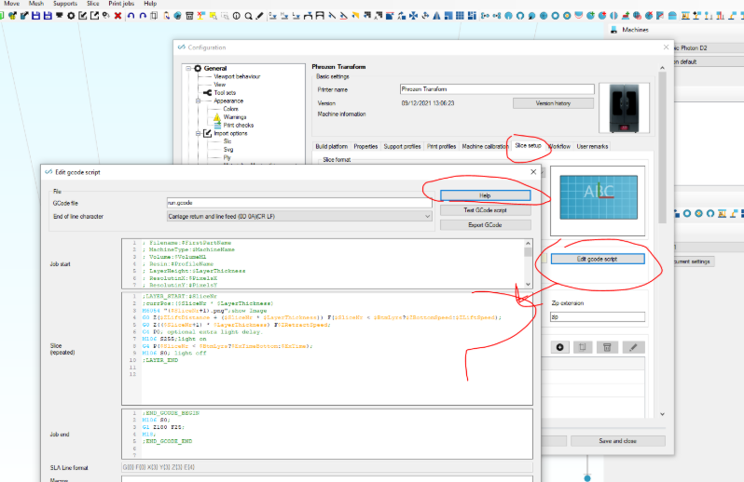744x482 pixels.
Task: Click the GCode file name field
Action: click(x=299, y=203)
